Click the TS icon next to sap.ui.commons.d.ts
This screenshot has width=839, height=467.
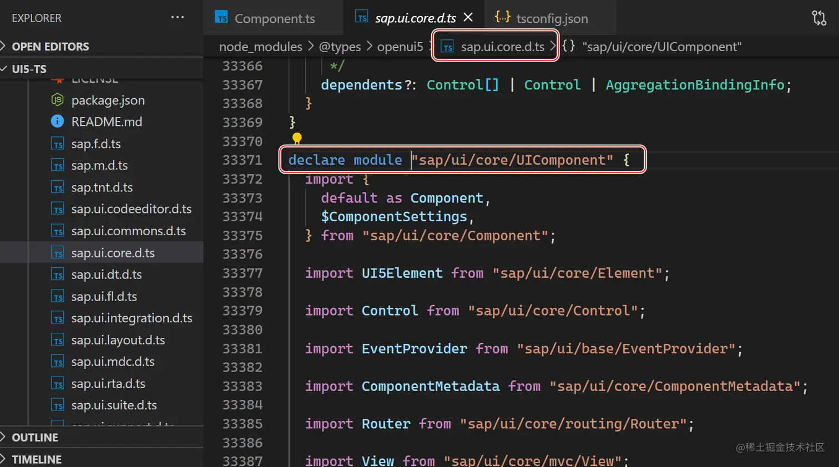click(x=58, y=231)
